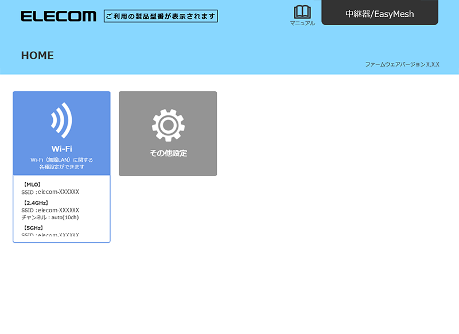Screen dimensions: 459x334
Task: Click the 【2.4GHz】 section header
Action: pos(36,203)
